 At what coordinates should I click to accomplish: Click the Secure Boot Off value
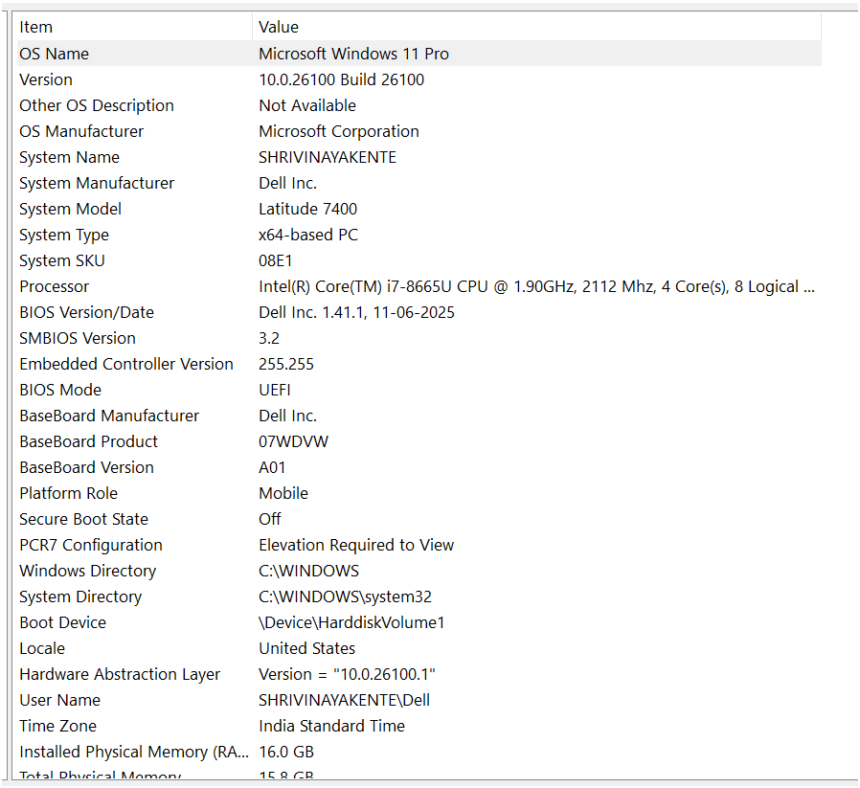coord(270,519)
